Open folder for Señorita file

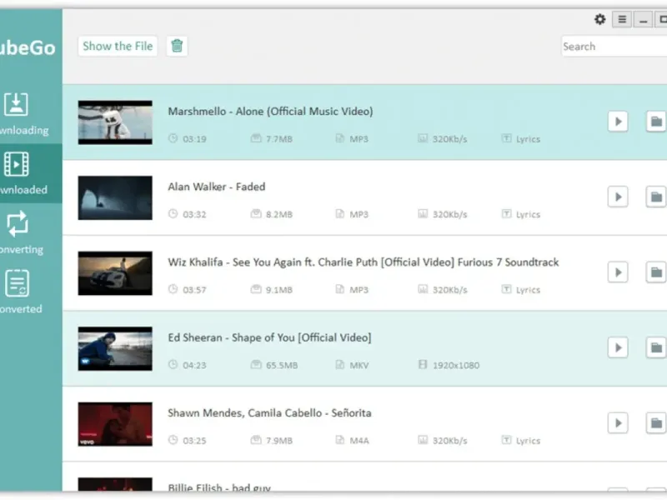click(656, 422)
